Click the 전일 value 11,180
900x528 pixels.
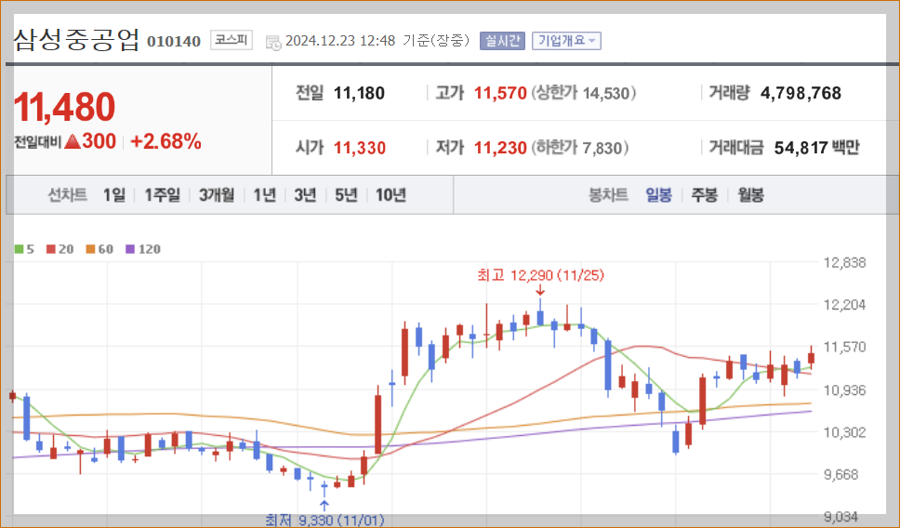tap(359, 93)
